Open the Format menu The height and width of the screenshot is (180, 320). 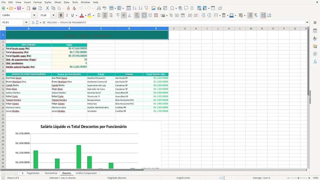[37, 2]
